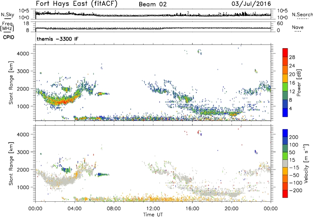This screenshot has height=217, width=313.
Task: Click the 'Beam 02' label
Action: (x=153, y=4)
